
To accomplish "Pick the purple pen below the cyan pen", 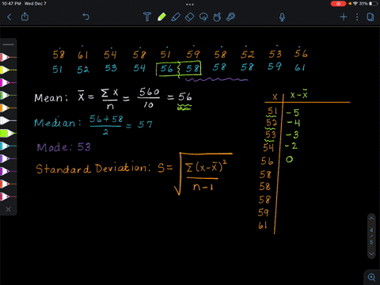I will click(8, 158).
